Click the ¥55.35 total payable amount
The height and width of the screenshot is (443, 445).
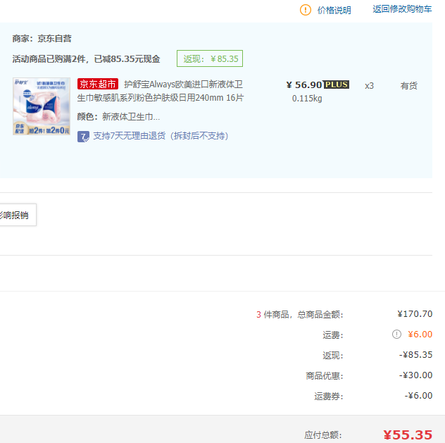pos(408,435)
